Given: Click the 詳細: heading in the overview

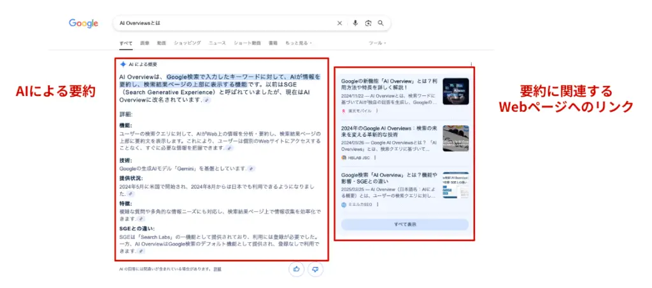Looking at the screenshot, I should [125, 115].
